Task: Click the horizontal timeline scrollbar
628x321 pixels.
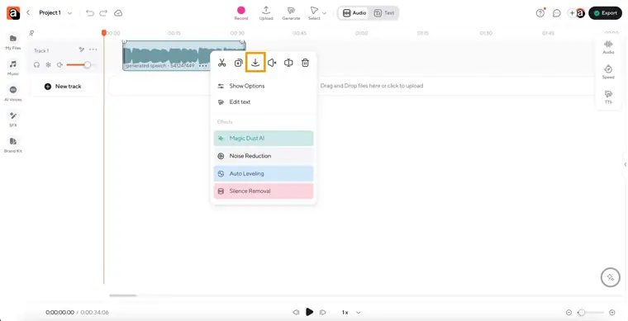Action: click(123, 295)
